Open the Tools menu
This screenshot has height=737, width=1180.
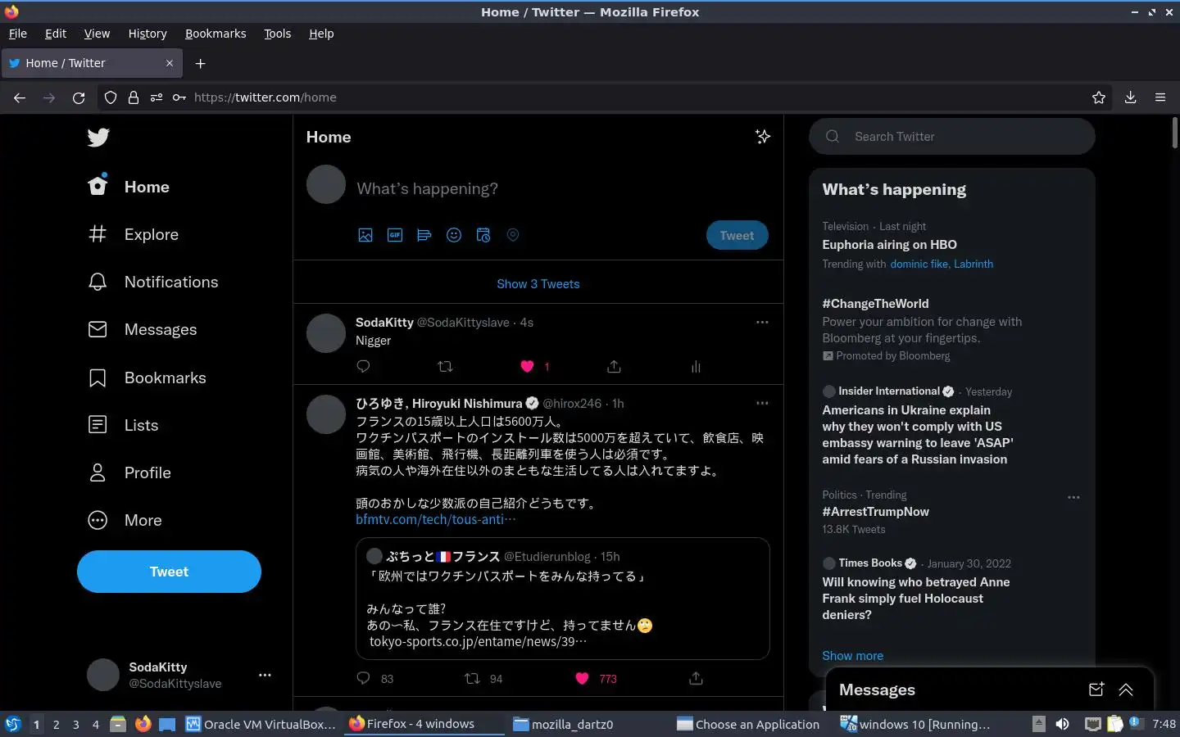tap(278, 34)
